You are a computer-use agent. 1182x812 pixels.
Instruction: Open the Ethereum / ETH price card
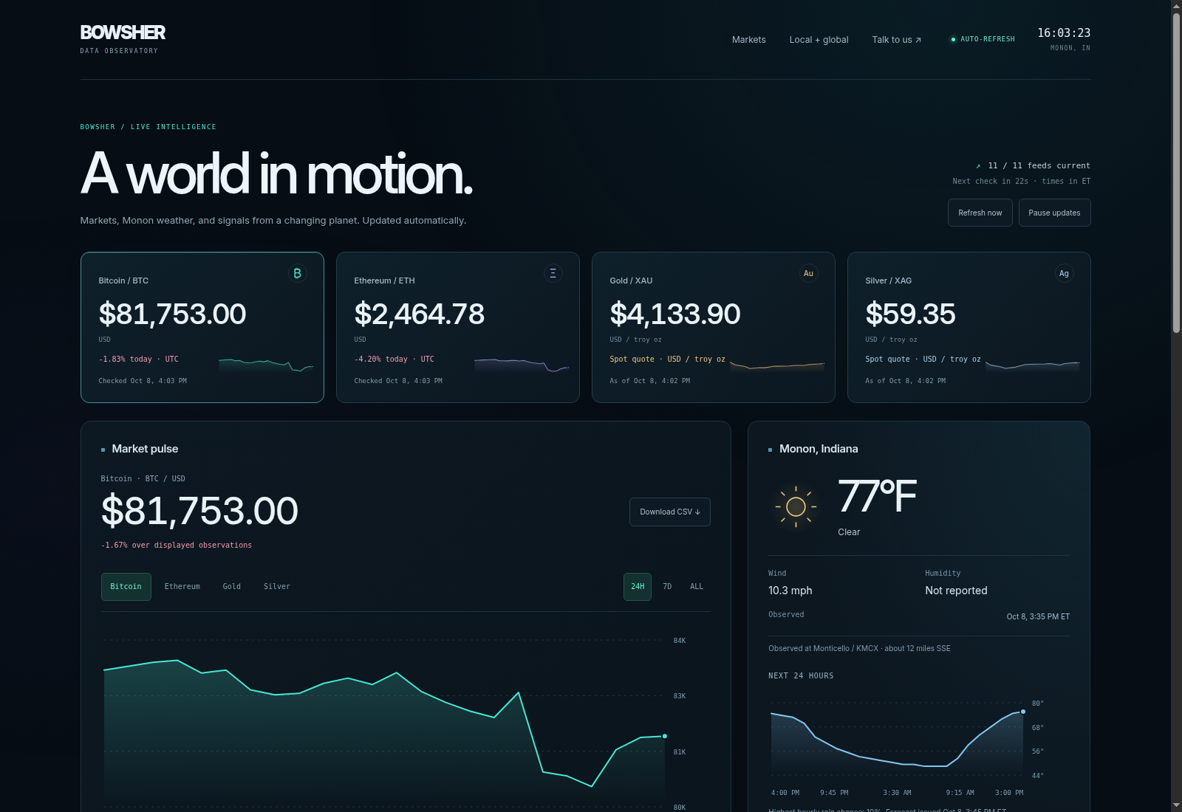click(457, 327)
